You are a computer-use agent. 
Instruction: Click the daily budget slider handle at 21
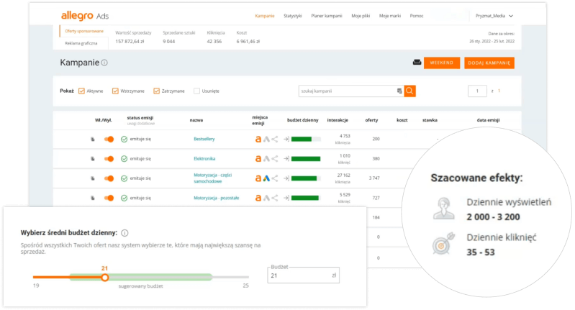[105, 278]
